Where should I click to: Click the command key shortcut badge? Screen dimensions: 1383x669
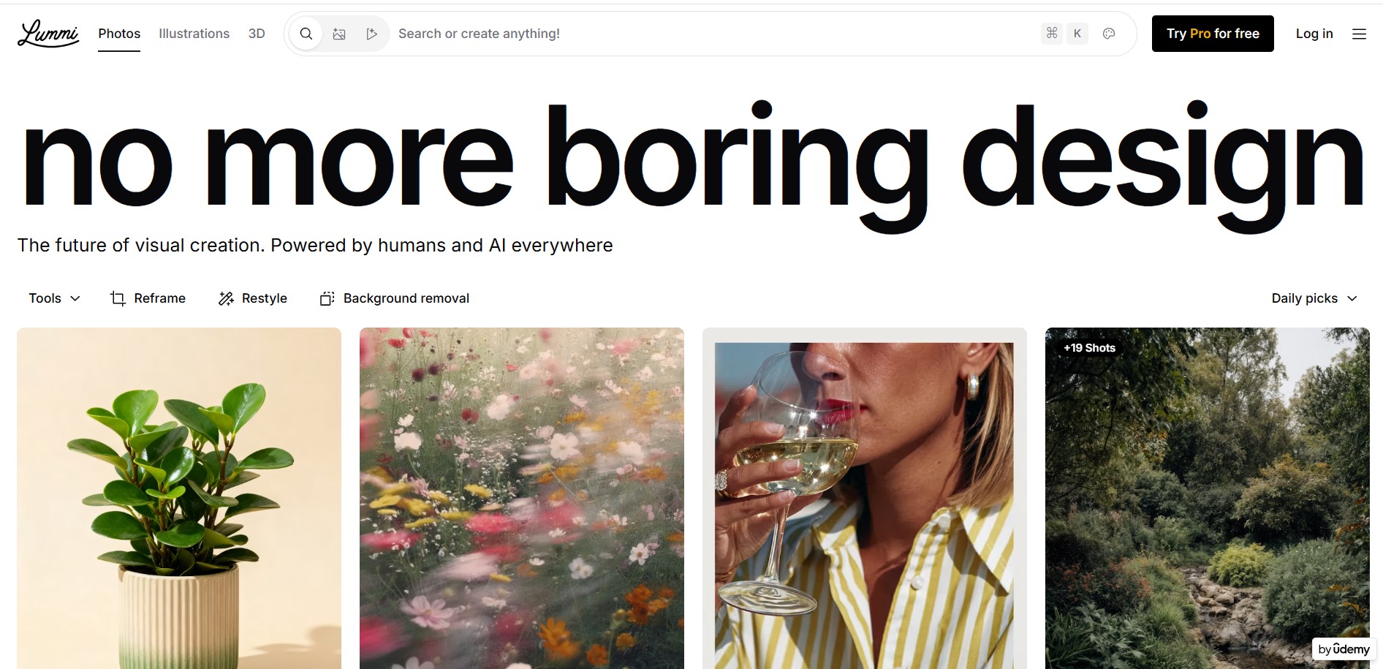point(1052,34)
